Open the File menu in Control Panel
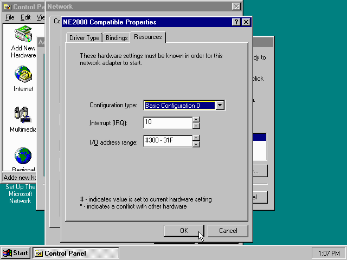 pos(10,17)
